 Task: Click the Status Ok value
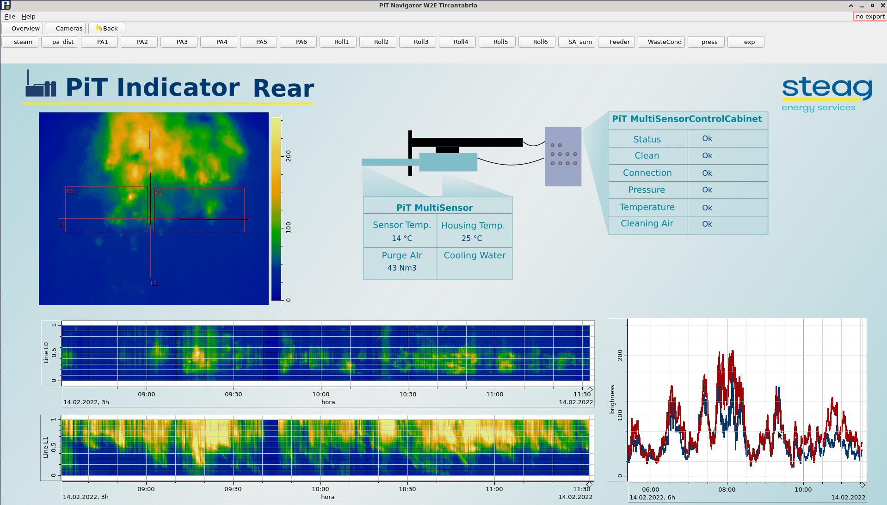[707, 139]
